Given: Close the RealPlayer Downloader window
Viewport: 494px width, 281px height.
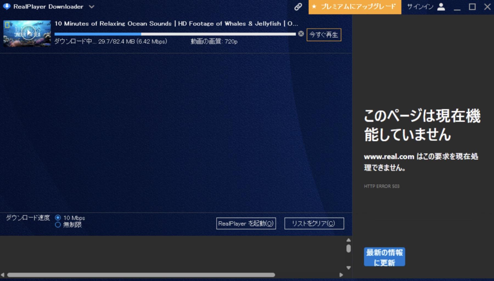Looking at the screenshot, I should (x=487, y=7).
